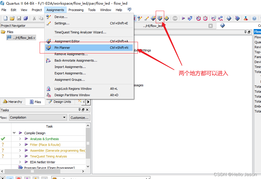Start Compilation with the purple play icon
261x179 pixels.
point(183,18)
